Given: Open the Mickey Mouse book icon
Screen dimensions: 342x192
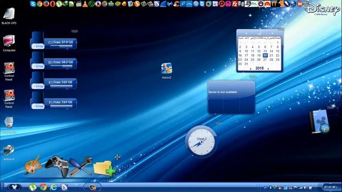Looking at the screenshot, I should [320, 121].
